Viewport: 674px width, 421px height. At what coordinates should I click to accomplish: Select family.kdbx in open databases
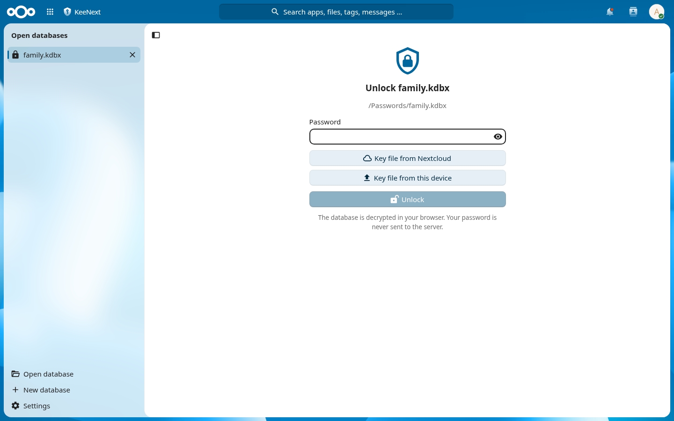(74, 55)
